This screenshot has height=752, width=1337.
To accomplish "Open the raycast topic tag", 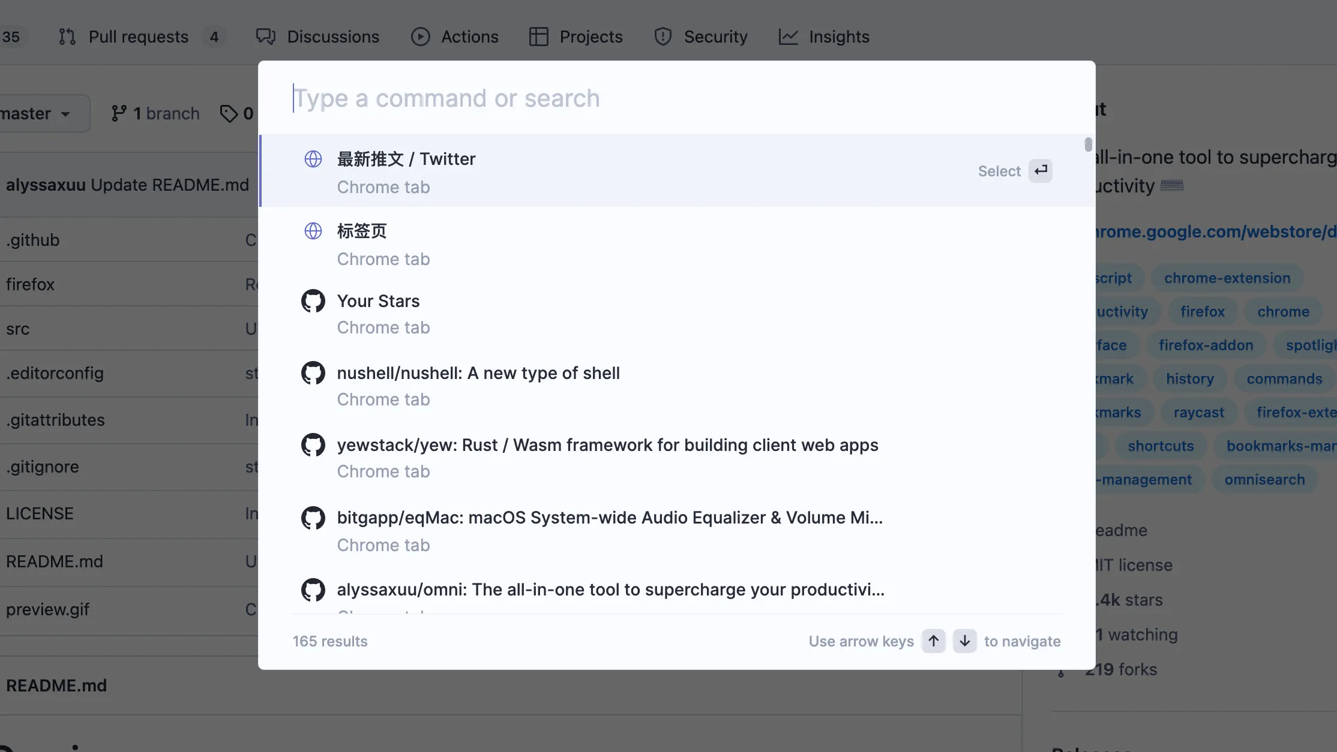I will click(x=1198, y=413).
